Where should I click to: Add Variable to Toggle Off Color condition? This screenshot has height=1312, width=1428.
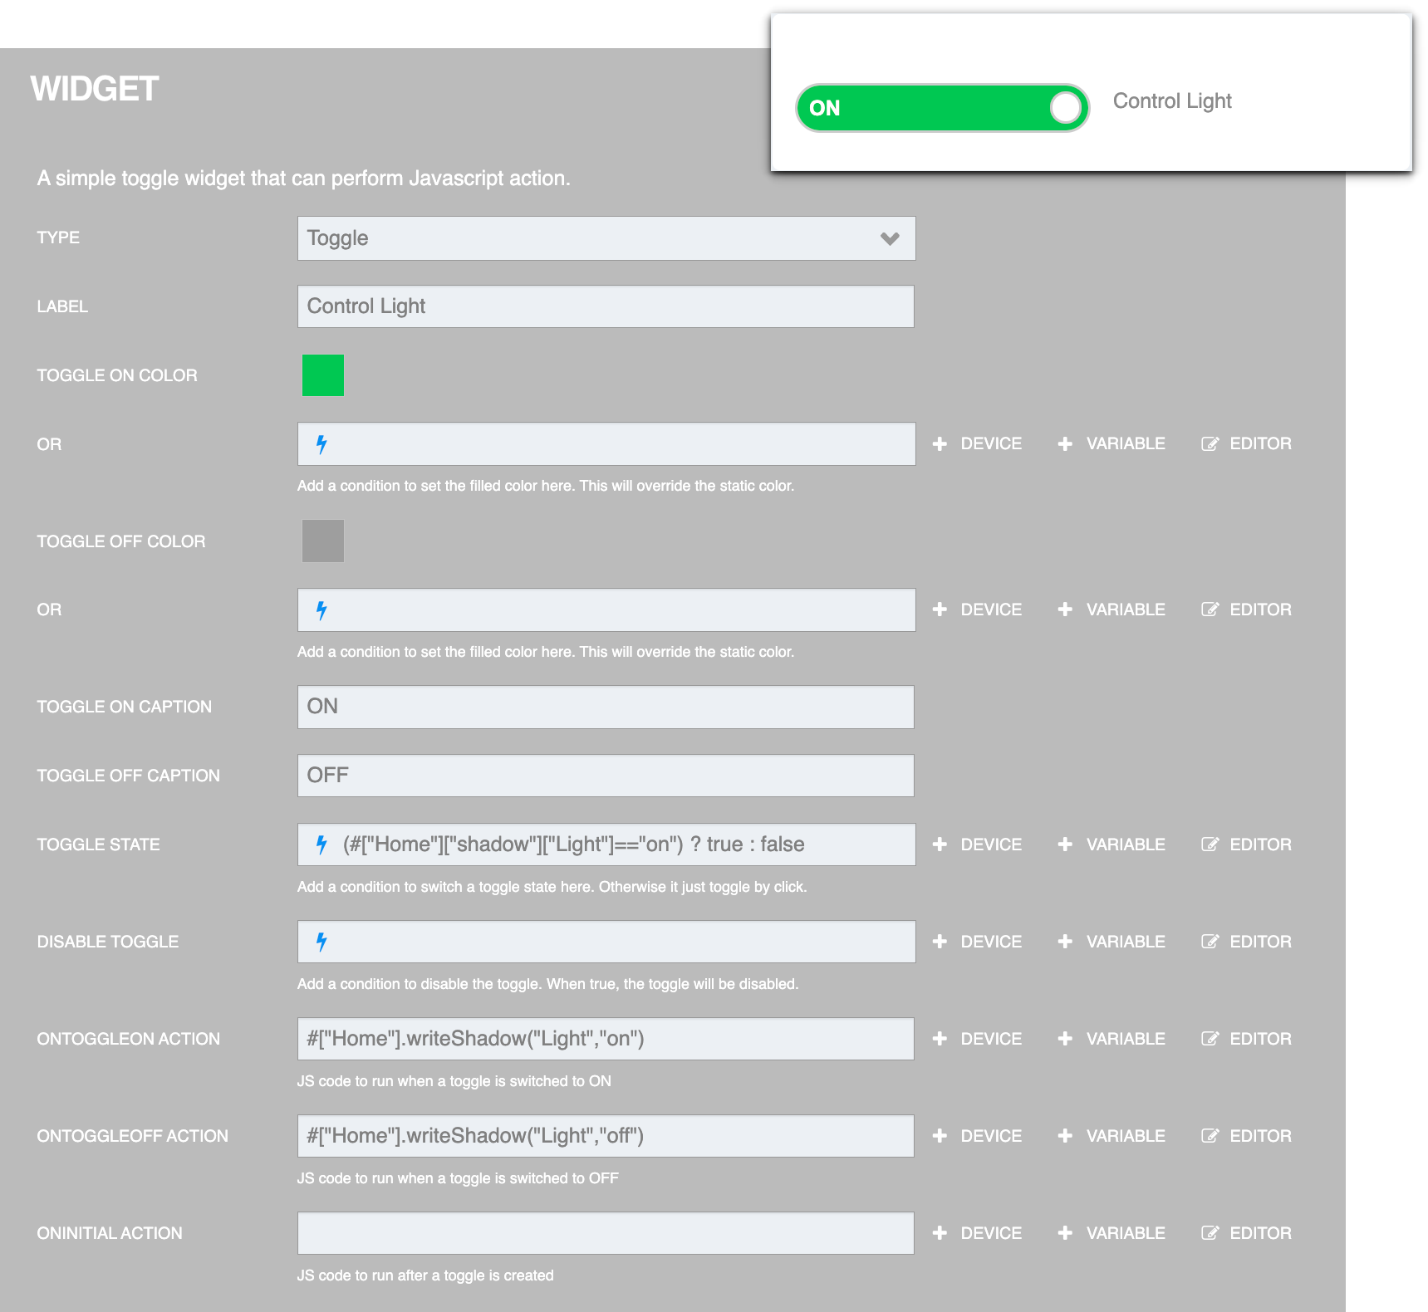[1111, 609]
